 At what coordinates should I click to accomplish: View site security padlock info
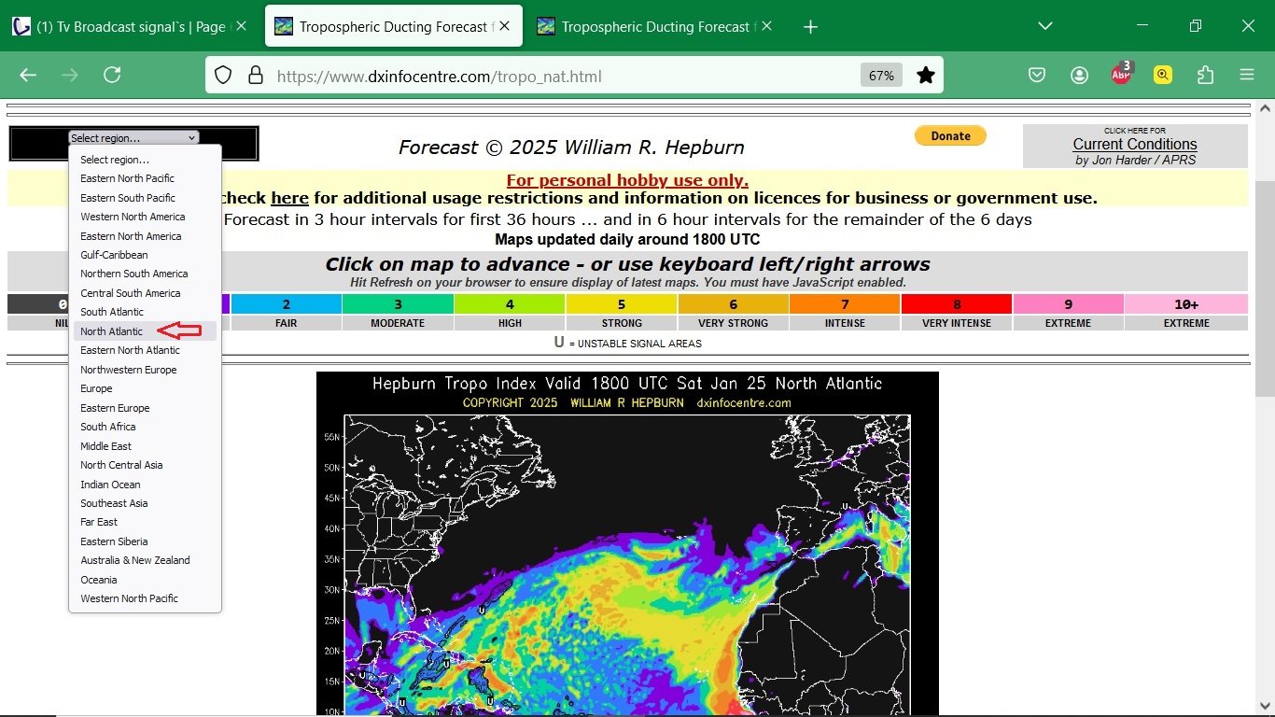[255, 76]
